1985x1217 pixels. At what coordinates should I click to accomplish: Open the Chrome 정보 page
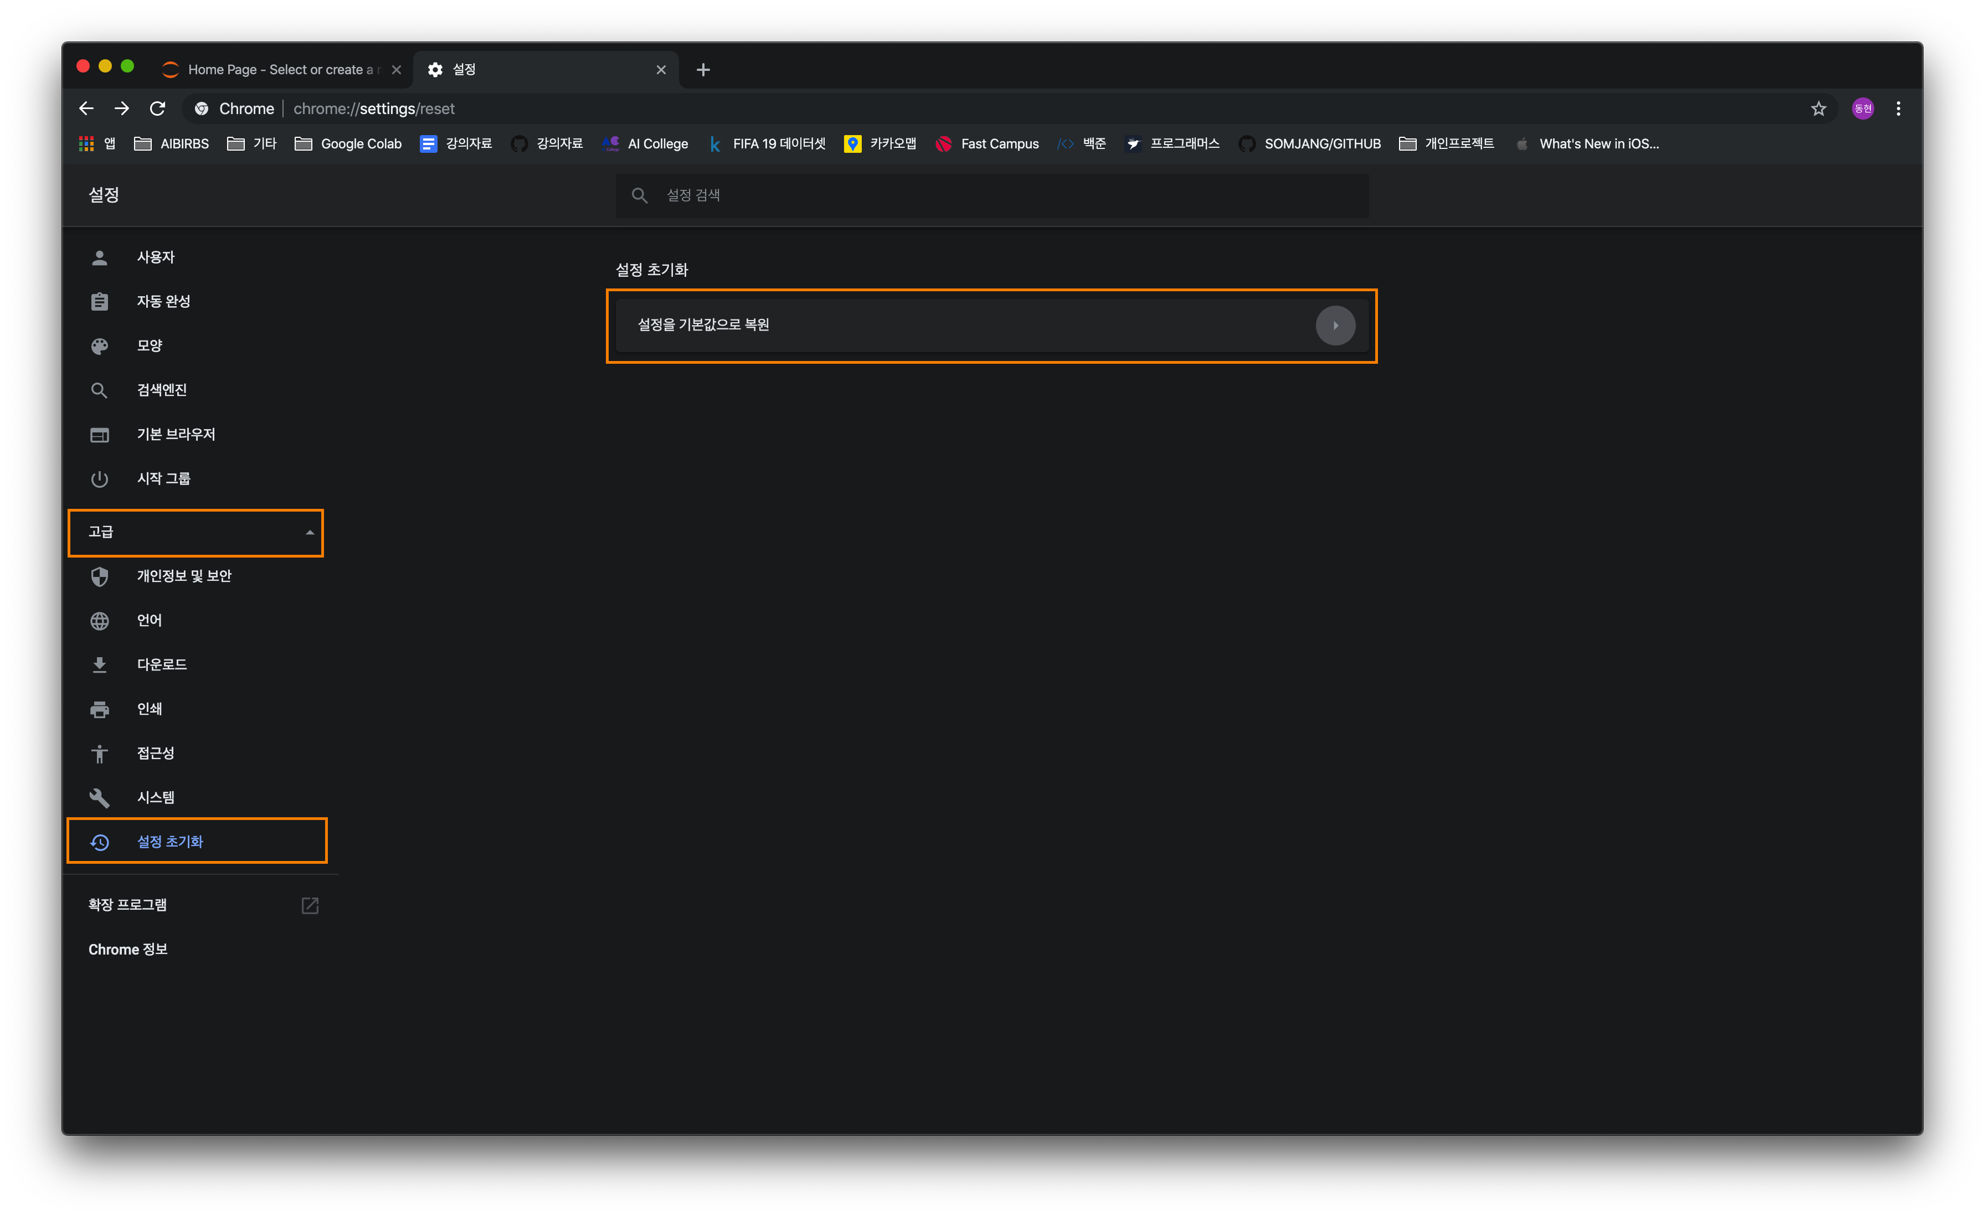coord(128,950)
